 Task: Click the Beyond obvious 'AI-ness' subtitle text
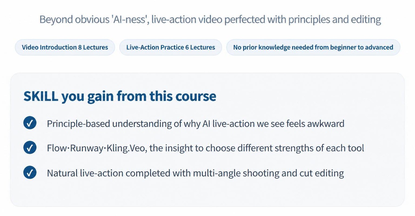(x=210, y=20)
